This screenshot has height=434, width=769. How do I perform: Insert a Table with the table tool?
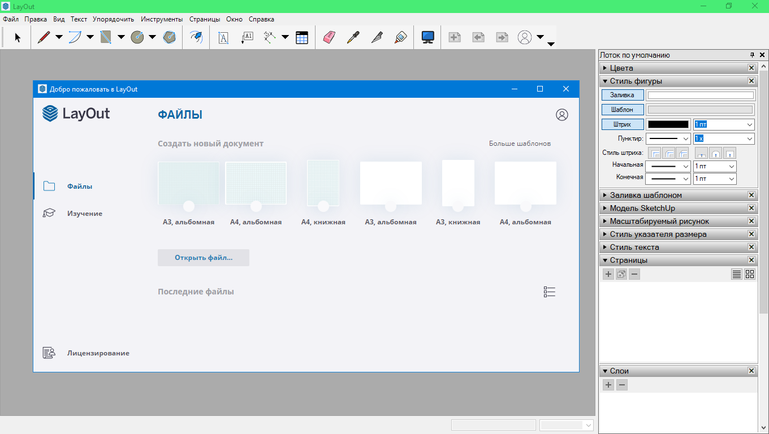click(302, 37)
